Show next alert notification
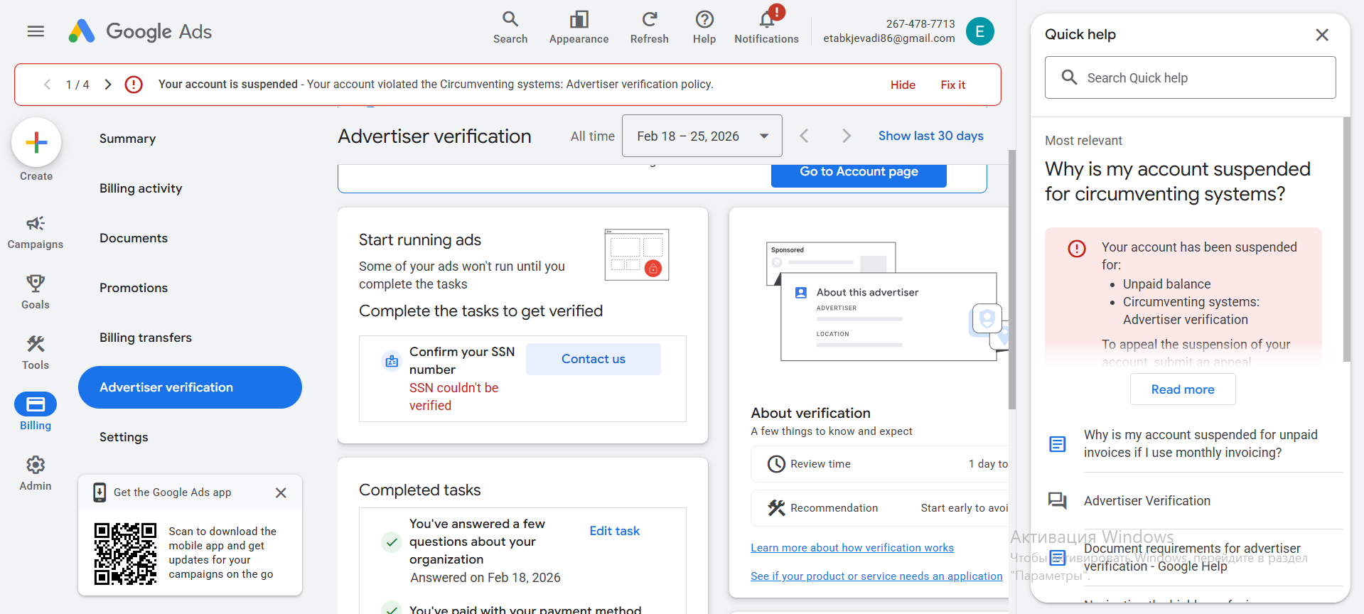The height and width of the screenshot is (614, 1364). point(108,85)
